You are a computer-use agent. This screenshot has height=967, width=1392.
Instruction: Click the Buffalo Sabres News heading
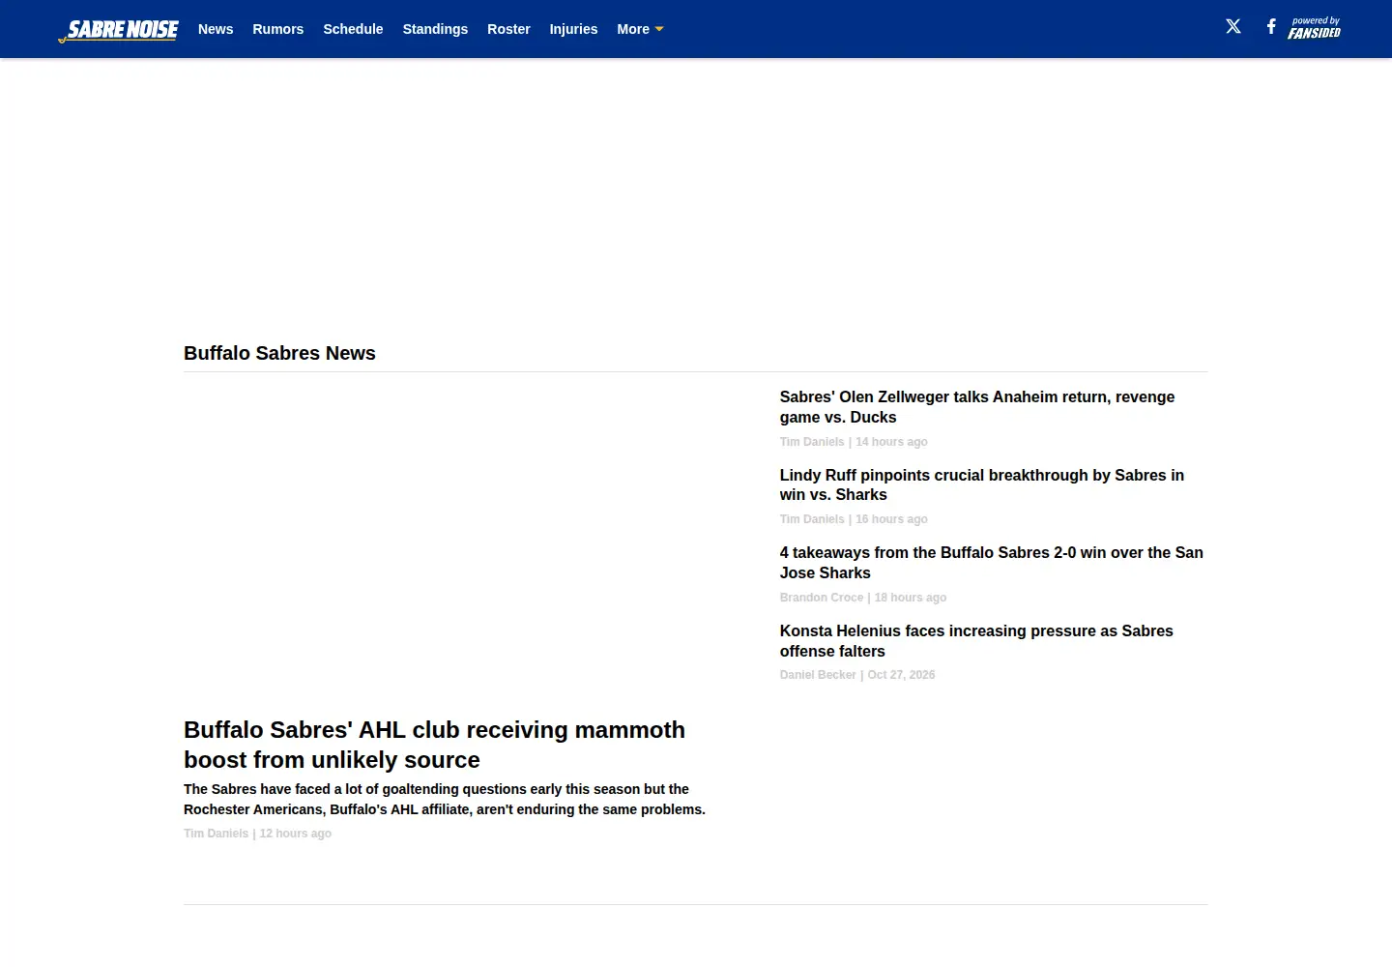pos(279,353)
